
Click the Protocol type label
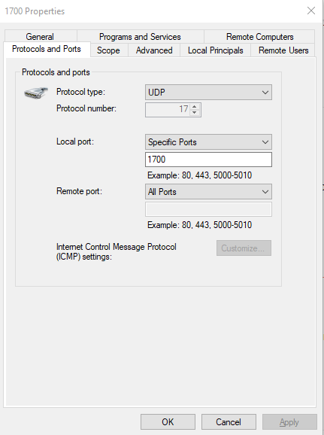[x=80, y=92]
